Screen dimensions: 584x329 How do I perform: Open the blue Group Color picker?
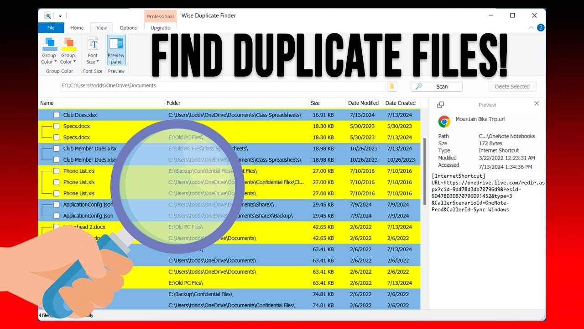(x=49, y=51)
